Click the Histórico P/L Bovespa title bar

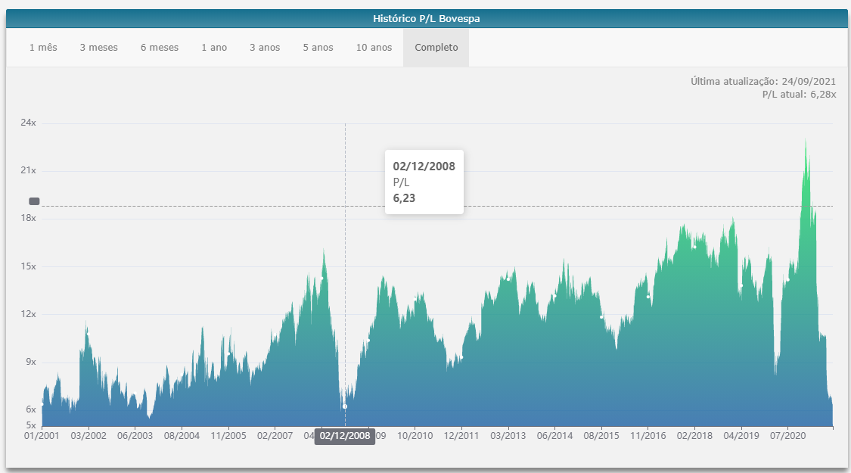tap(426, 18)
